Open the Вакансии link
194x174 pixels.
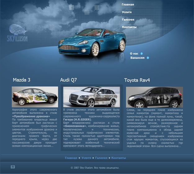[137, 58]
